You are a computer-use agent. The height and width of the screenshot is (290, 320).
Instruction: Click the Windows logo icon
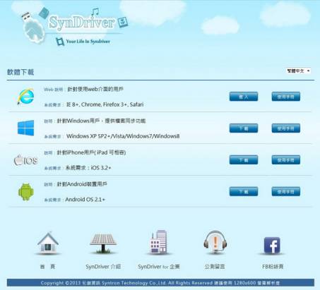[25, 128]
